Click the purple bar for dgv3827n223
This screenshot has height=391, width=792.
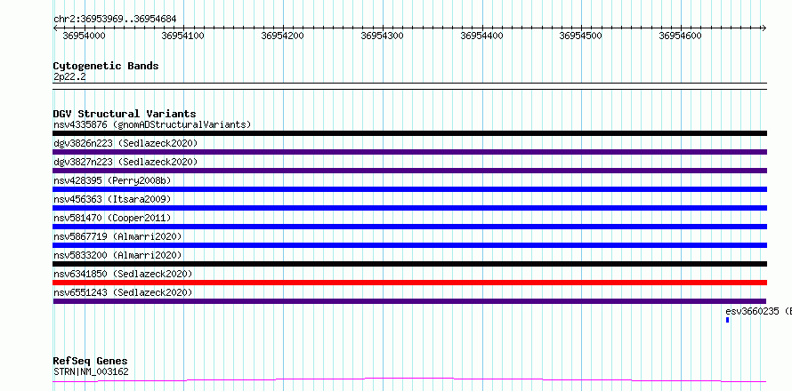coord(409,171)
